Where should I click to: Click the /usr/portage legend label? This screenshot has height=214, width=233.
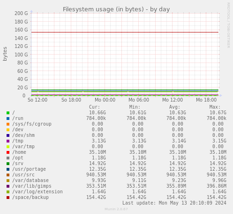tap(29, 169)
